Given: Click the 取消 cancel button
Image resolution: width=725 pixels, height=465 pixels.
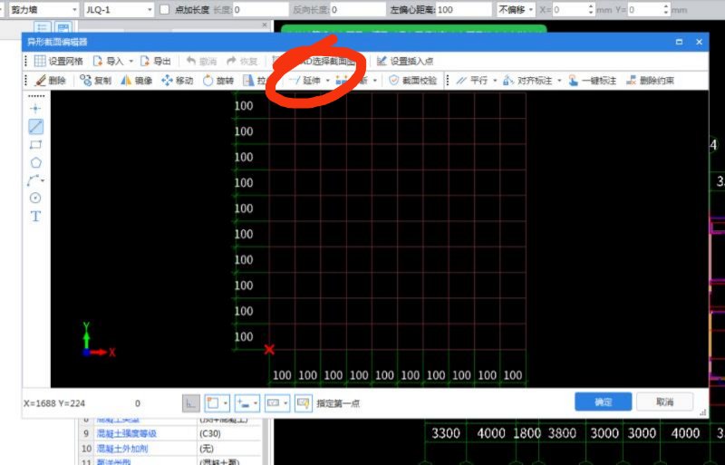Looking at the screenshot, I should pyautogui.click(x=664, y=402).
